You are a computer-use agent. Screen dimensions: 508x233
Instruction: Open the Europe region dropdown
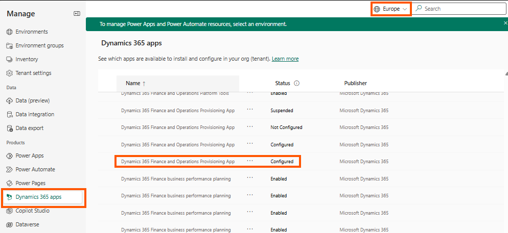390,9
